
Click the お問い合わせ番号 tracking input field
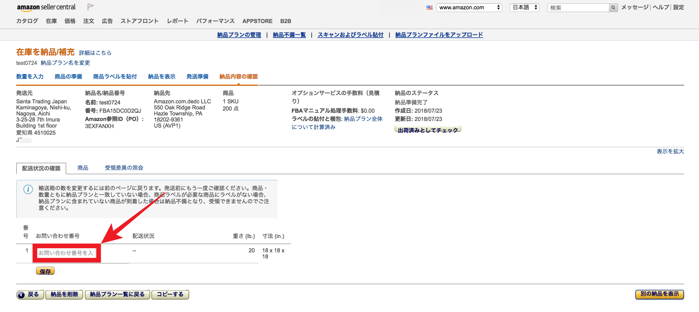66,253
